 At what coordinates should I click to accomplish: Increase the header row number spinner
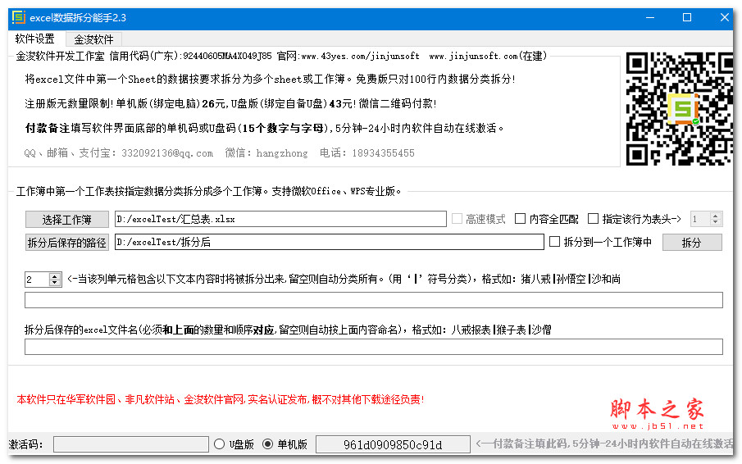(x=716, y=216)
